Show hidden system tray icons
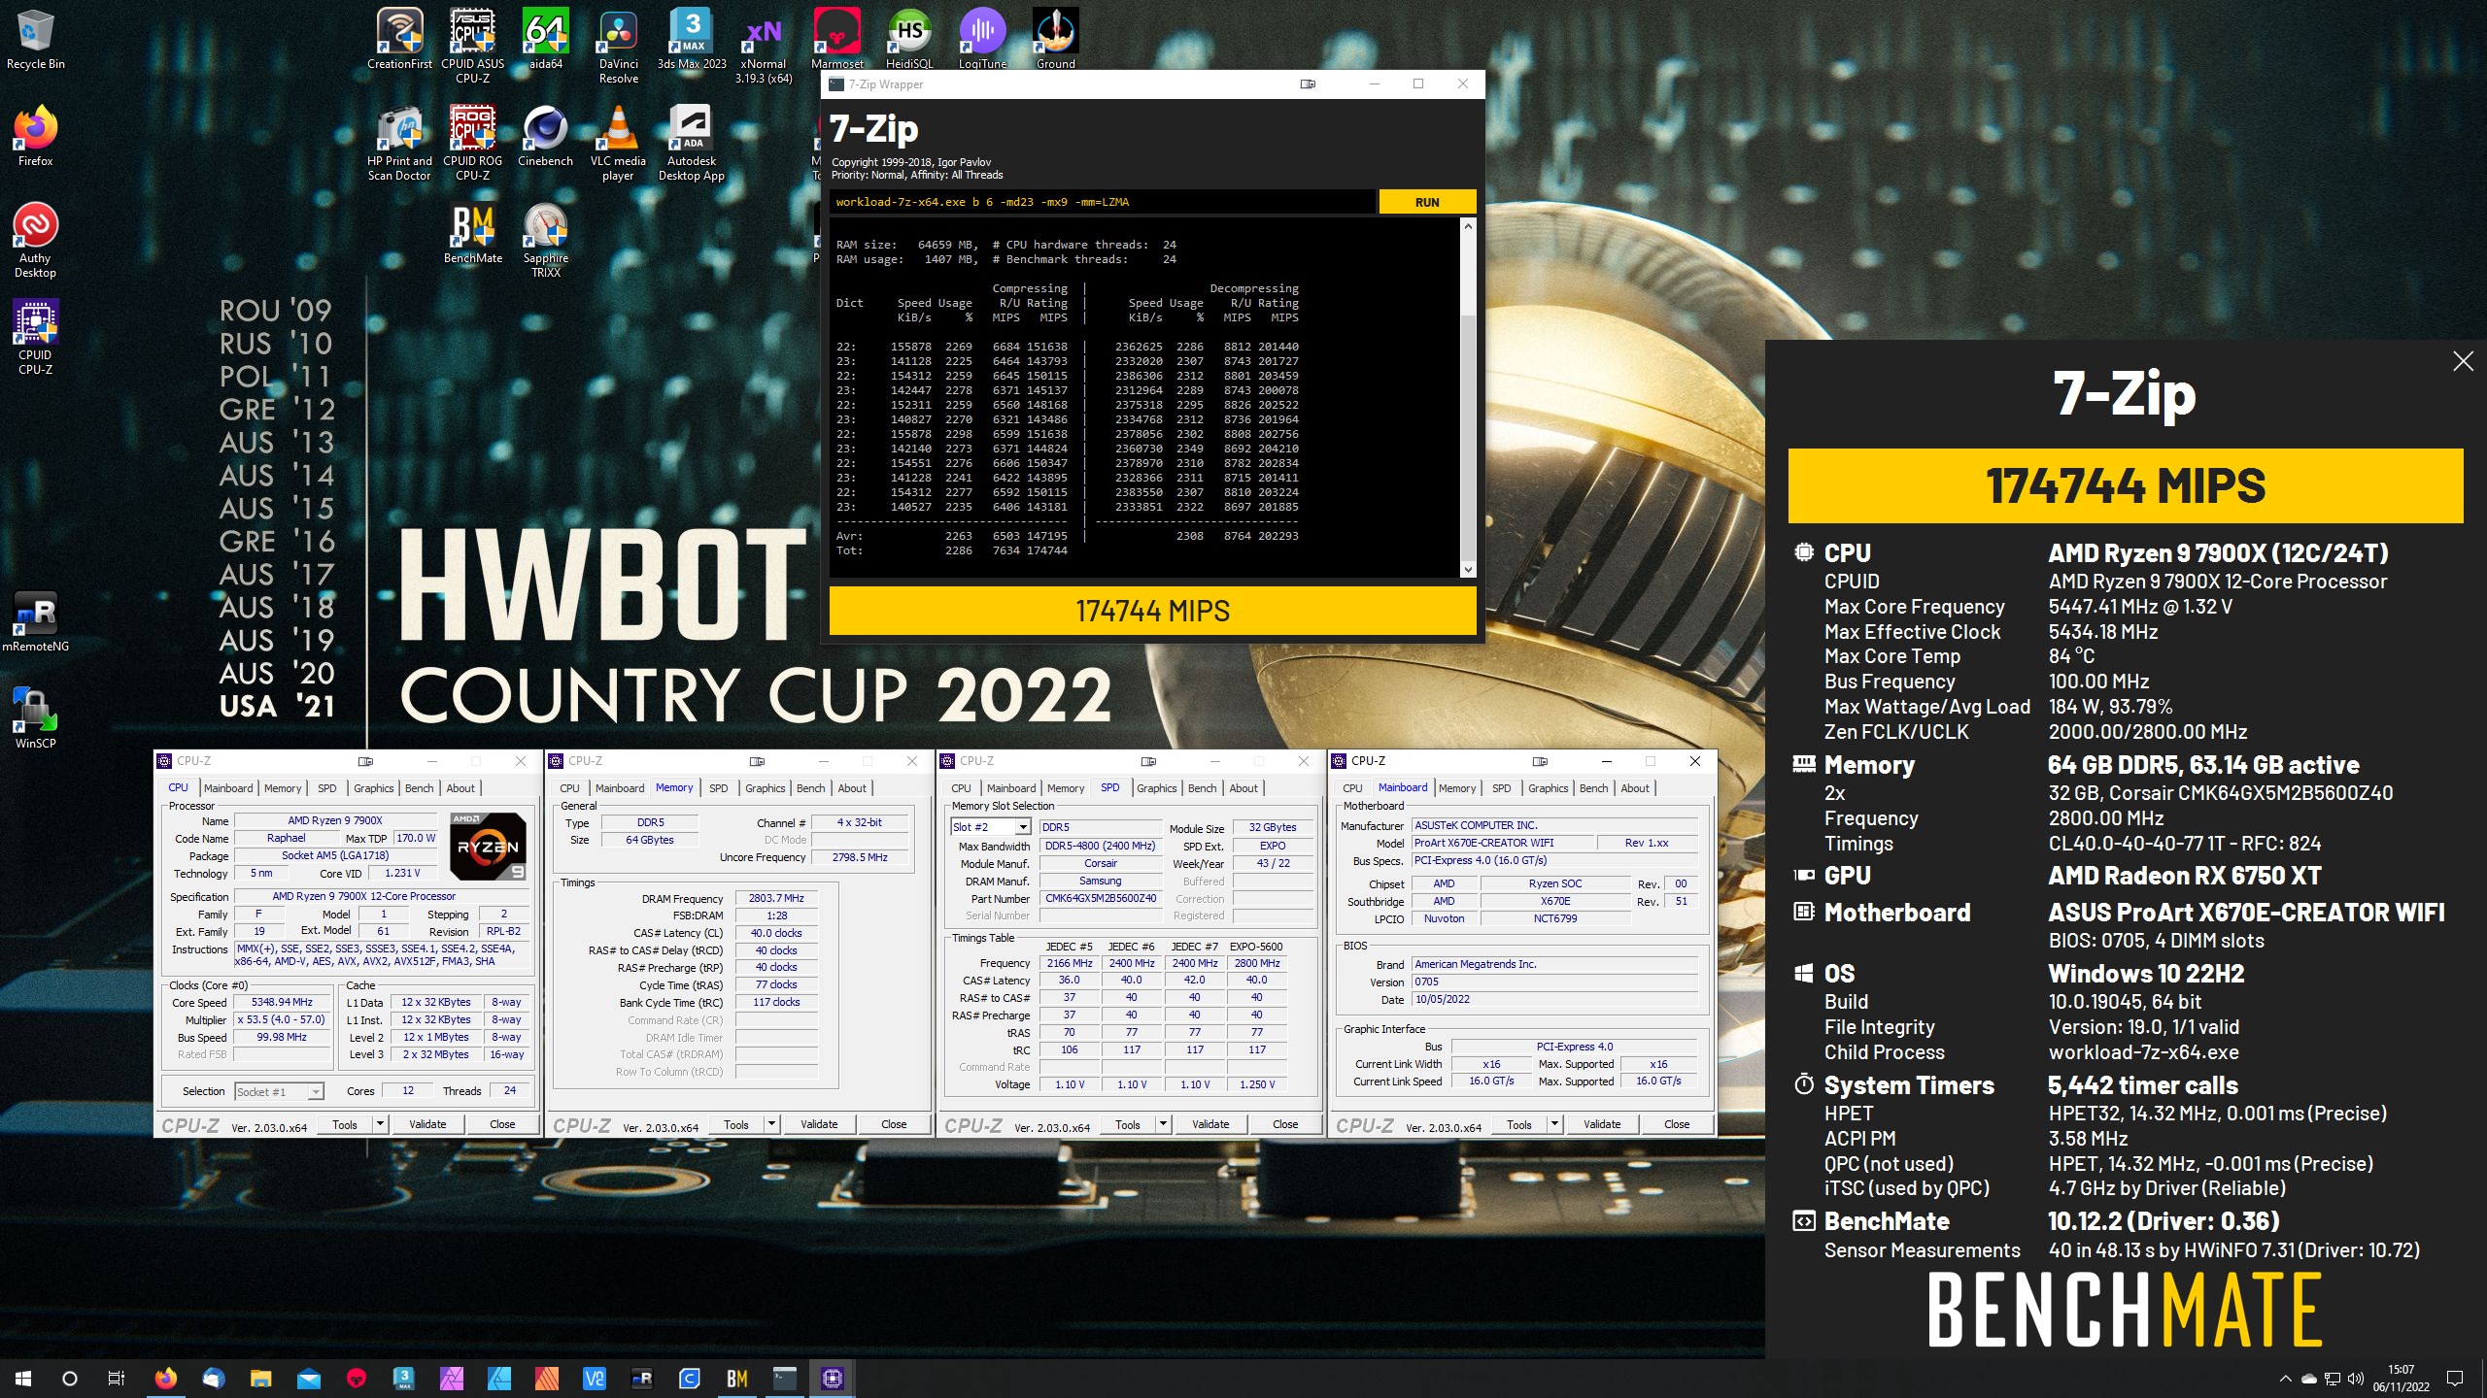 pyautogui.click(x=2286, y=1379)
